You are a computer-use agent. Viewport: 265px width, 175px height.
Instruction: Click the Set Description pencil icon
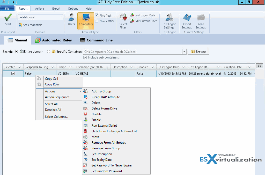[85, 154]
